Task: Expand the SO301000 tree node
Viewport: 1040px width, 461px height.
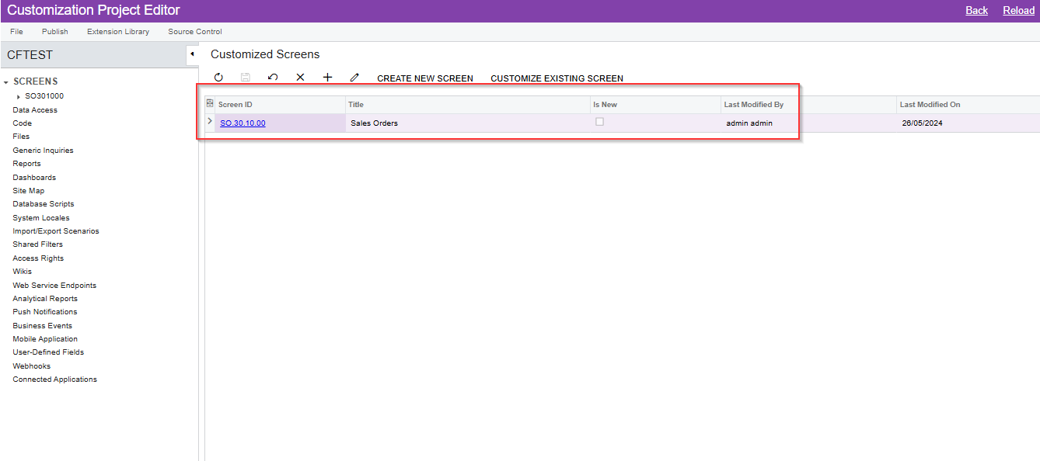Action: (x=19, y=96)
